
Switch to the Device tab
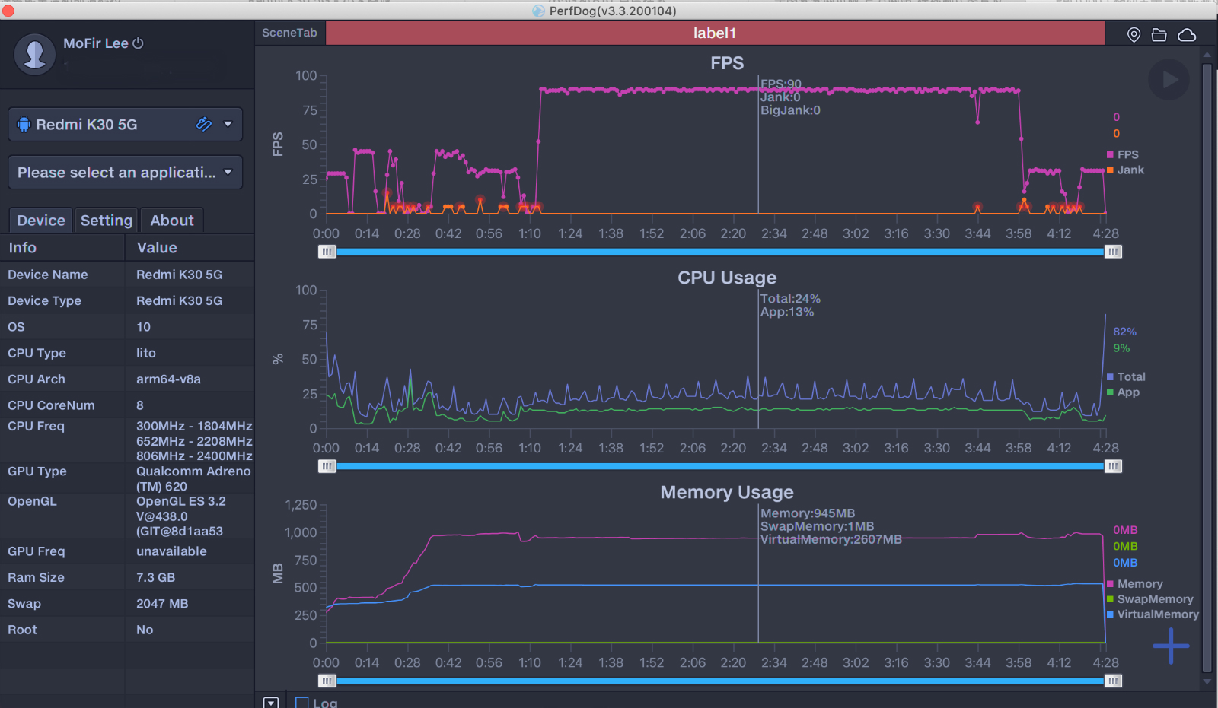pyautogui.click(x=41, y=221)
